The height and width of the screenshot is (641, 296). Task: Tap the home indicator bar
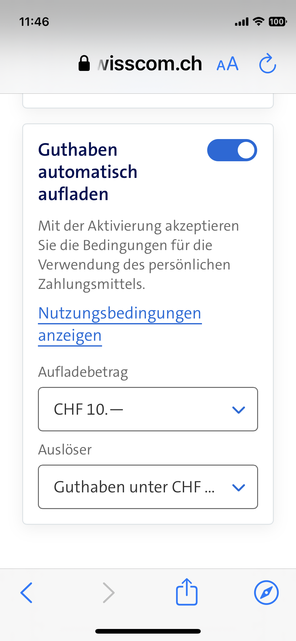point(148,631)
